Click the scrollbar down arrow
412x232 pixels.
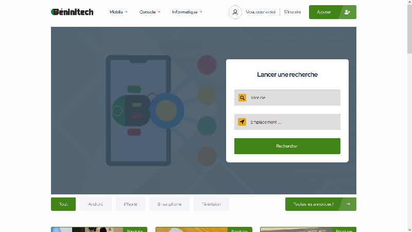click(409, 229)
